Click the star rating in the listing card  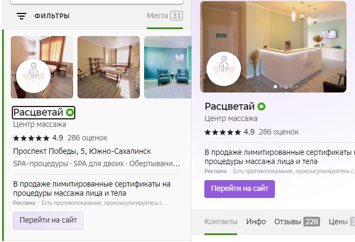pos(31,138)
